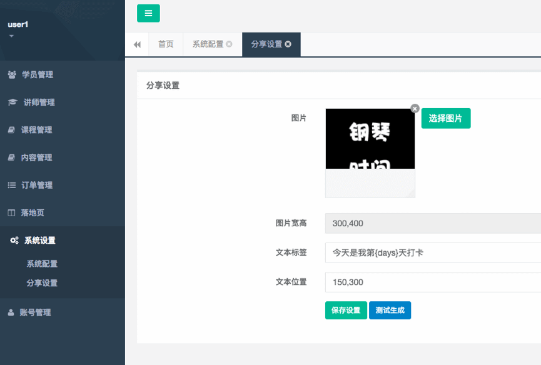The width and height of the screenshot is (541, 365).
Task: Close the 分享设置 tab via its x icon
Action: 288,44
